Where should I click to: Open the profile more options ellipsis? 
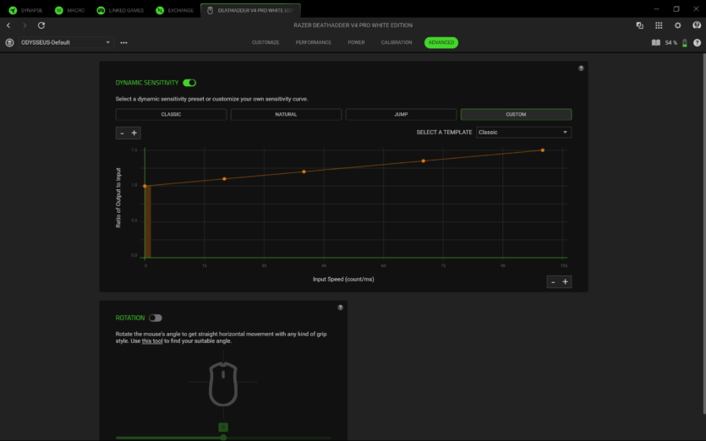tap(124, 42)
